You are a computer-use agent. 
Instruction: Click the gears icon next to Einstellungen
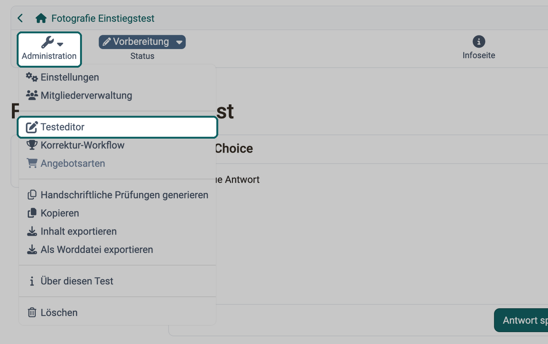(32, 77)
